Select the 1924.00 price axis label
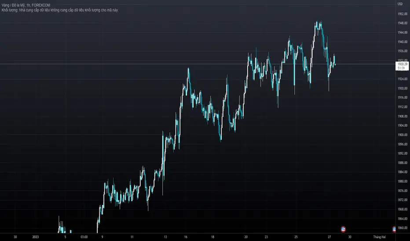This screenshot has height=241, width=410. (x=403, y=79)
